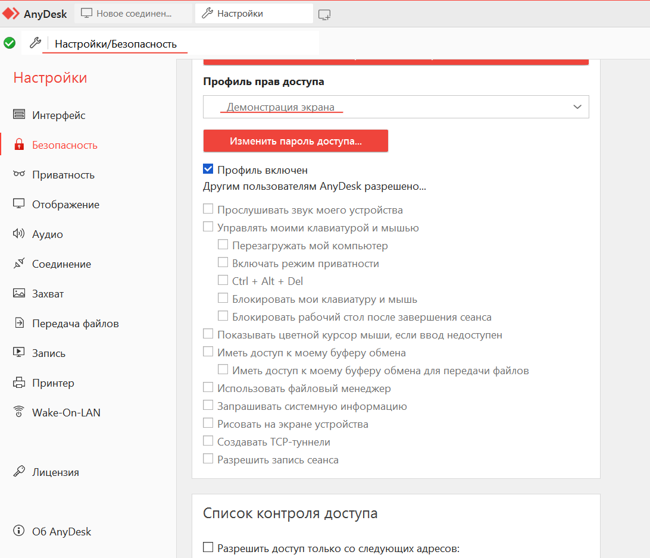The width and height of the screenshot is (650, 558).
Task: Click the red lock Безопасность icon
Action: point(19,145)
